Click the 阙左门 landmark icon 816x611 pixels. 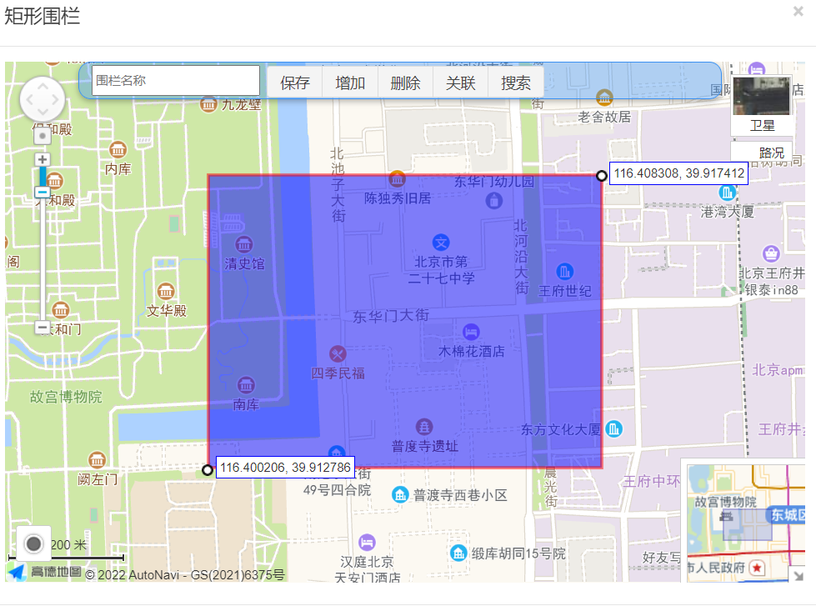click(97, 459)
